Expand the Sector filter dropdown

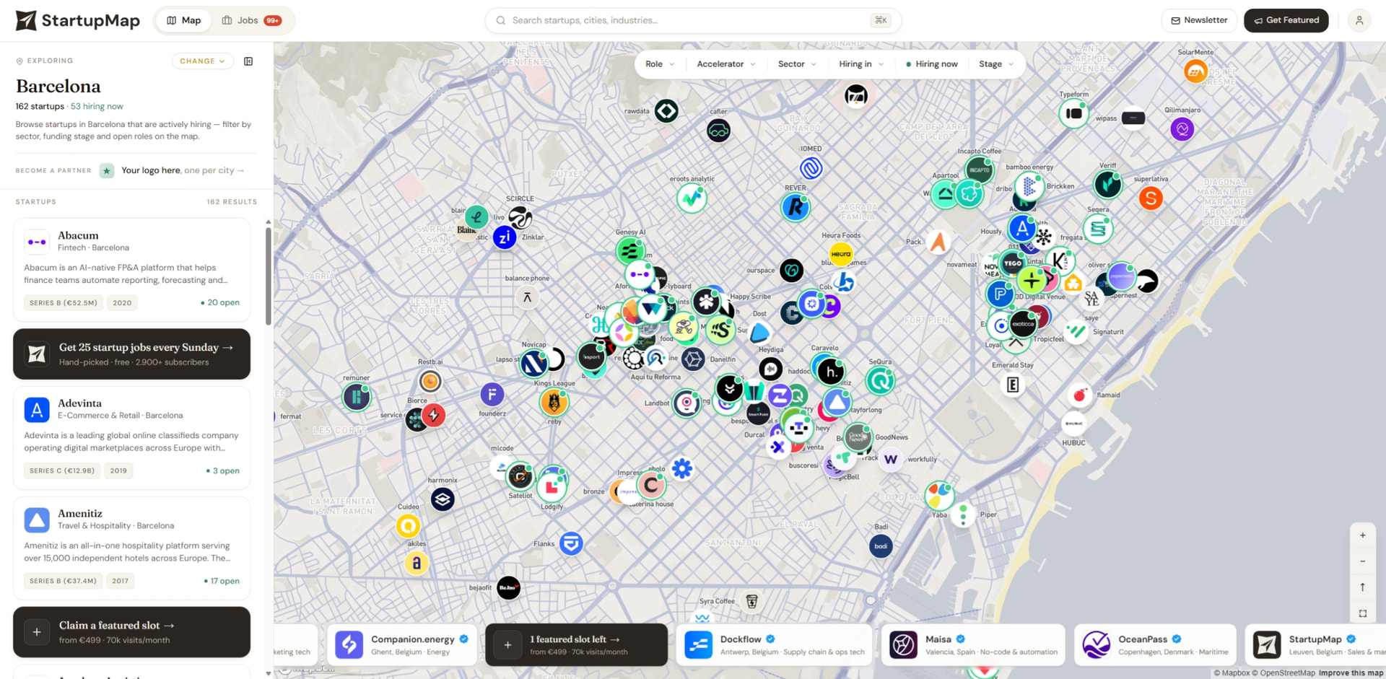coord(797,64)
